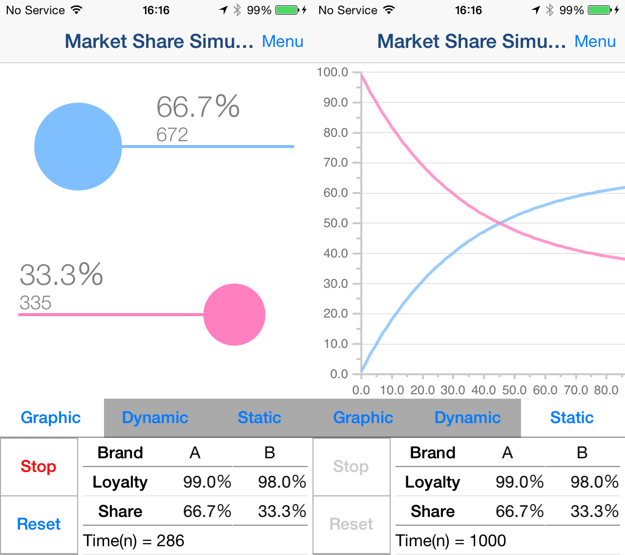
Task: Switch to Graphic tab on right screen
Action: tap(363, 418)
